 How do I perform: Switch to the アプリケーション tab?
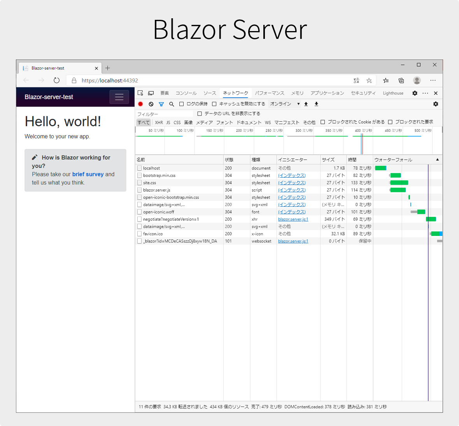pyautogui.click(x=327, y=93)
